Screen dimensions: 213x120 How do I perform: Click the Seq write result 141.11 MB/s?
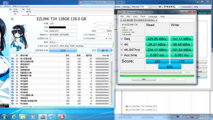[182, 39]
